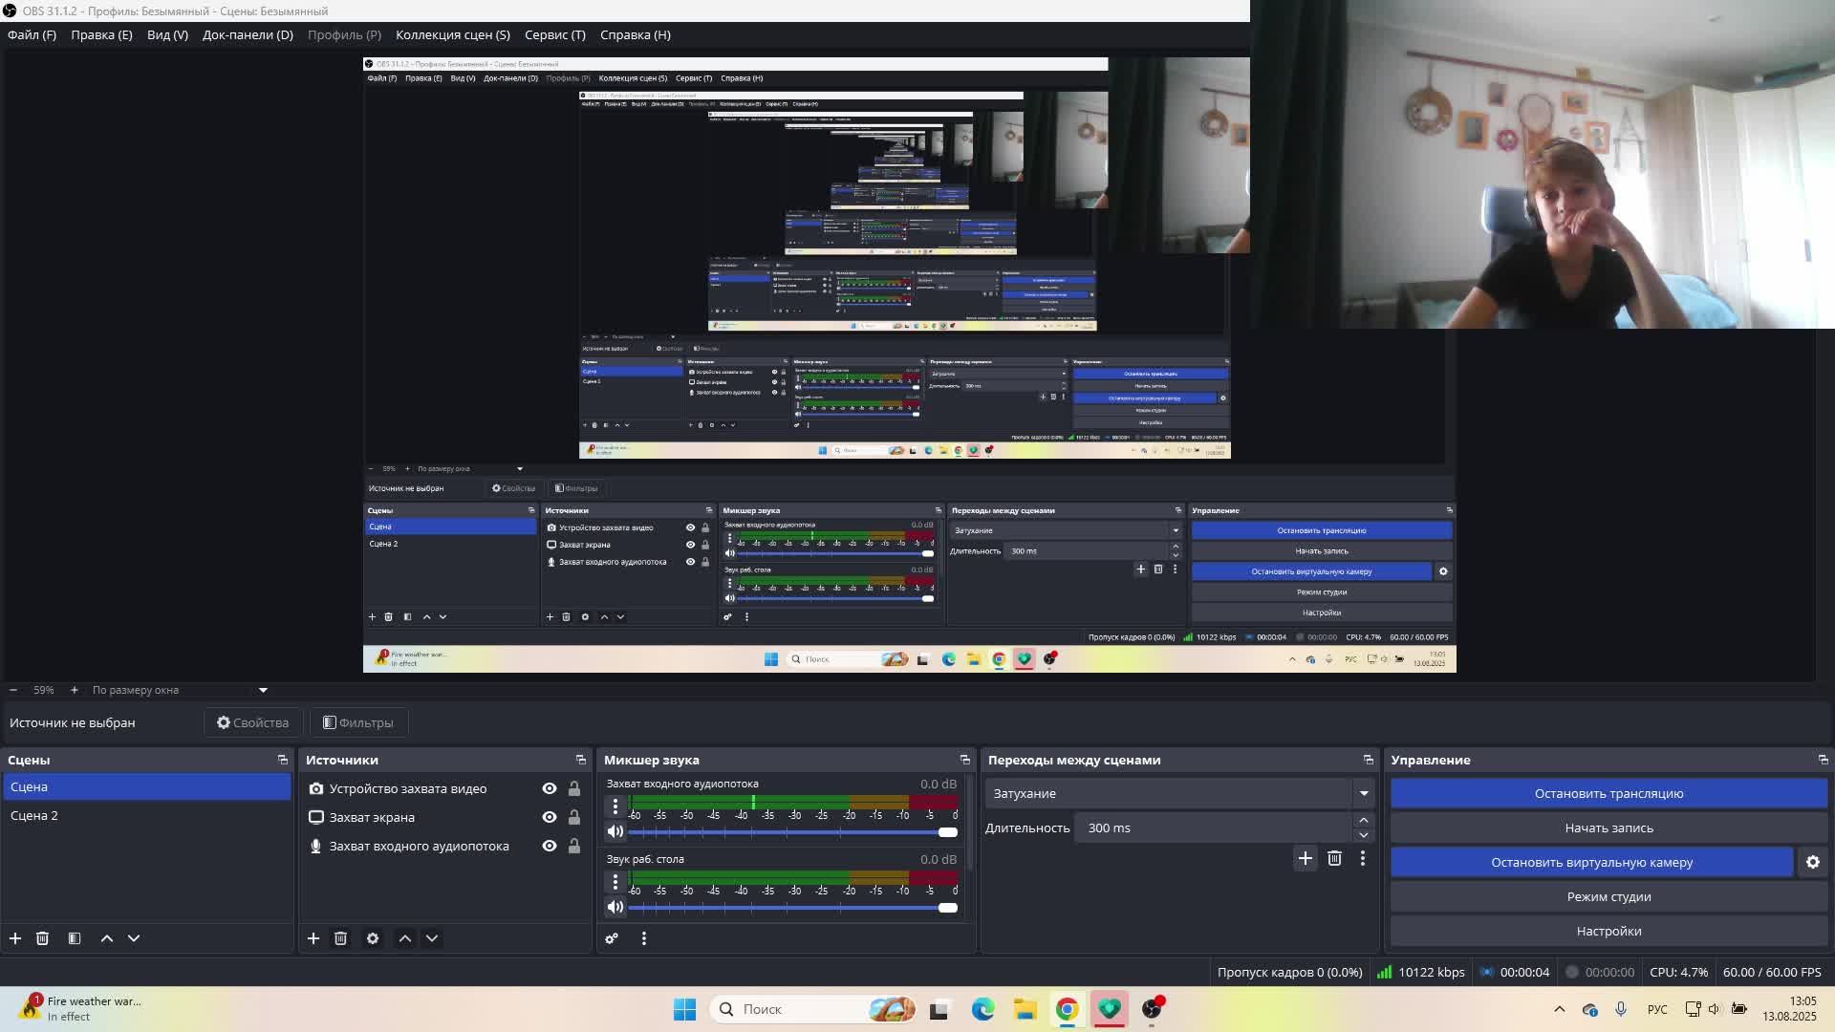Remove selected scene with trash icon
This screenshot has width=1835, height=1032.
click(42, 938)
